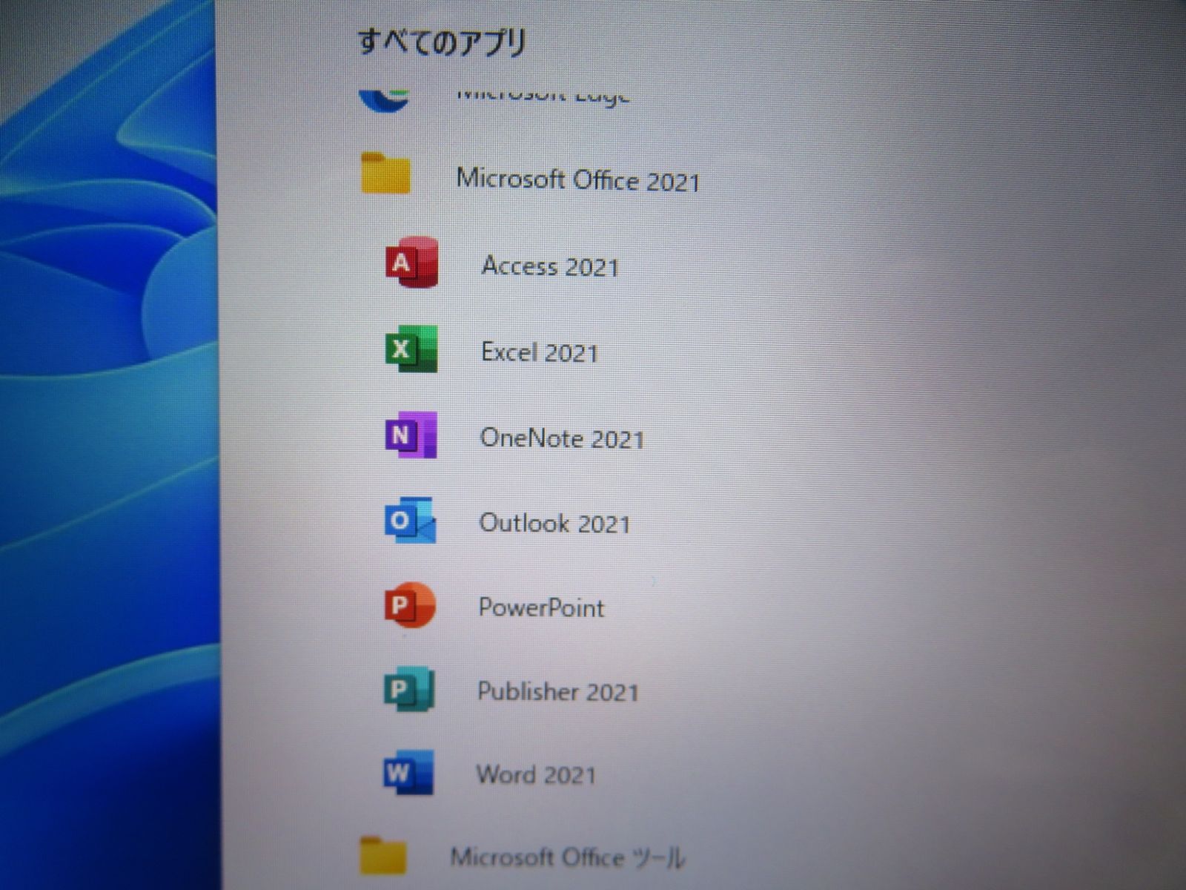1186x890 pixels.
Task: Choose the OneNote 2021 text label
Action: [562, 438]
